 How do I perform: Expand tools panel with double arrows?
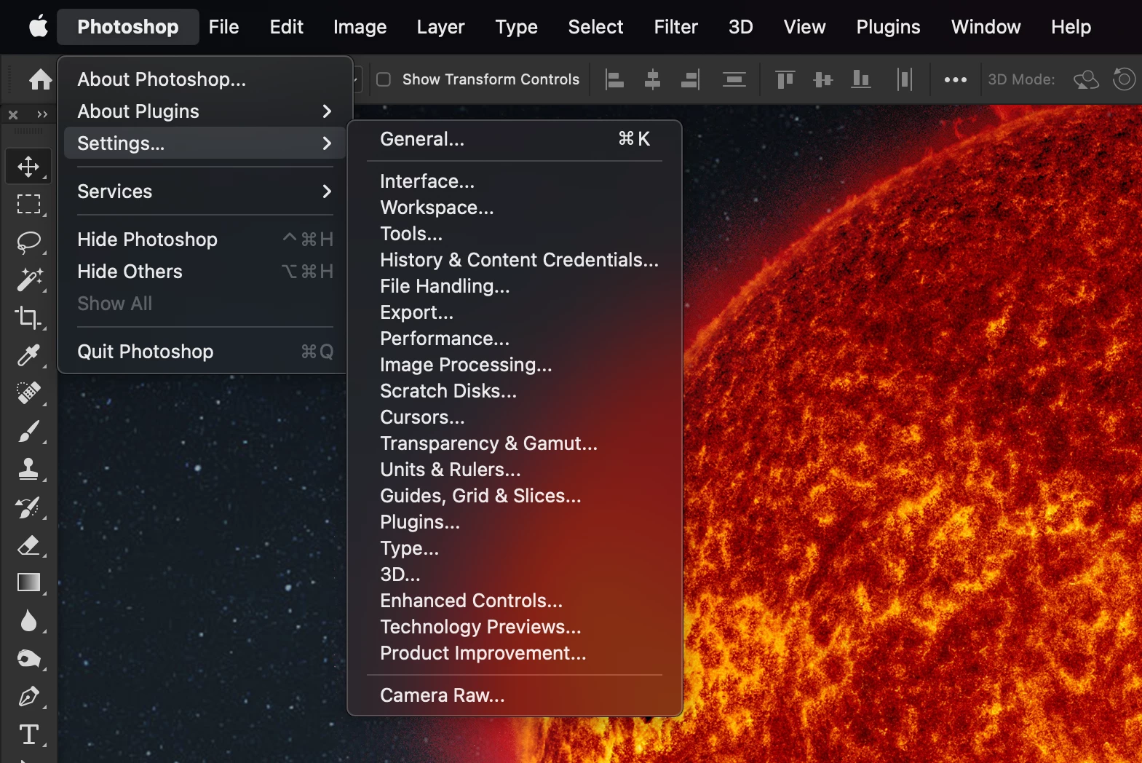[41, 114]
